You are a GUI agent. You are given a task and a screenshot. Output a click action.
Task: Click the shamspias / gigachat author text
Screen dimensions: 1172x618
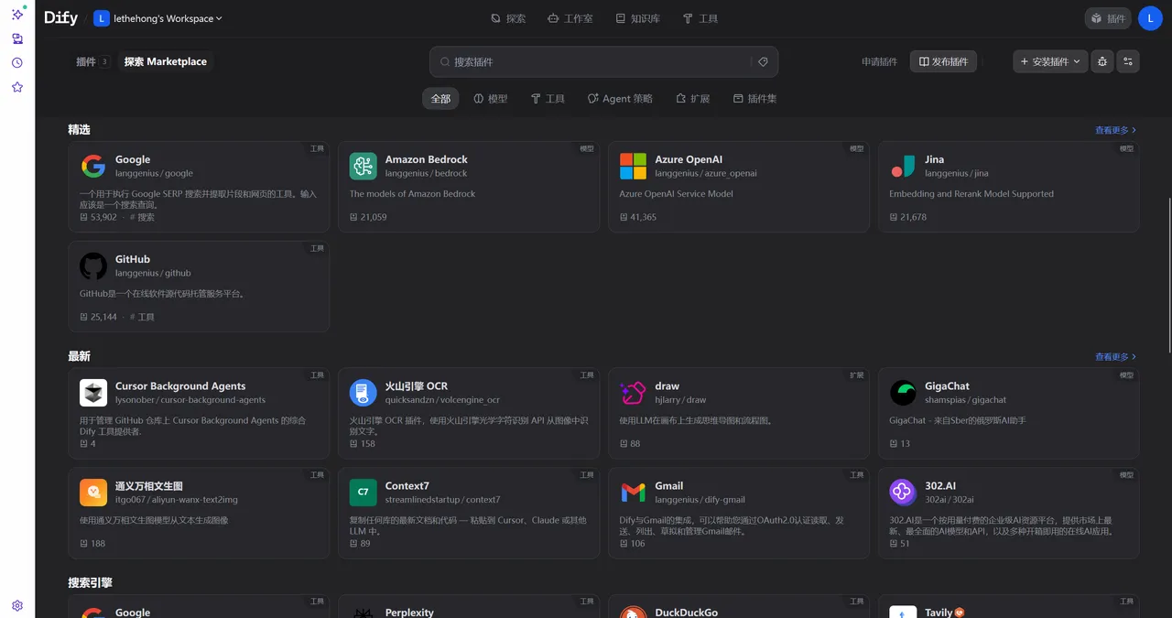coord(965,399)
